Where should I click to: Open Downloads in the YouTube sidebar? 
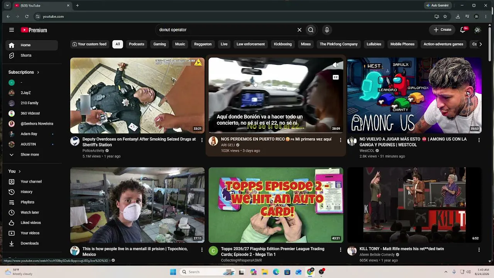tap(32, 243)
